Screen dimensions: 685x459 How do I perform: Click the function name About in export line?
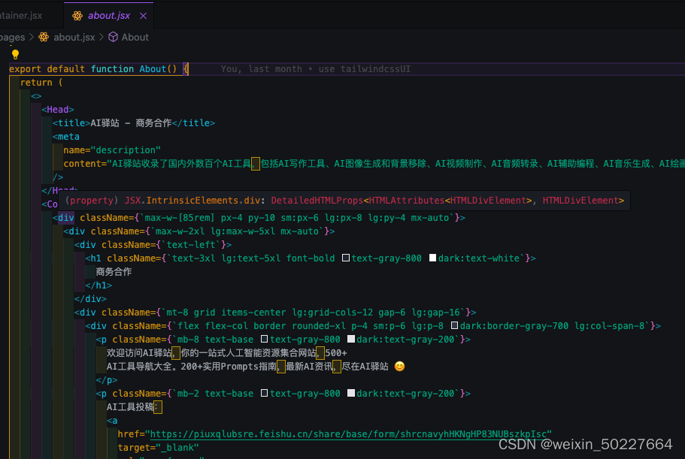tap(153, 69)
